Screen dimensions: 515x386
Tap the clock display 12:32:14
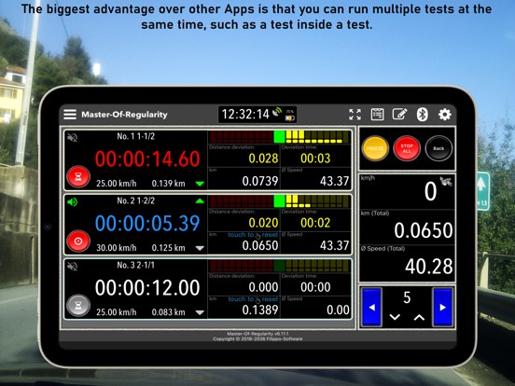245,115
